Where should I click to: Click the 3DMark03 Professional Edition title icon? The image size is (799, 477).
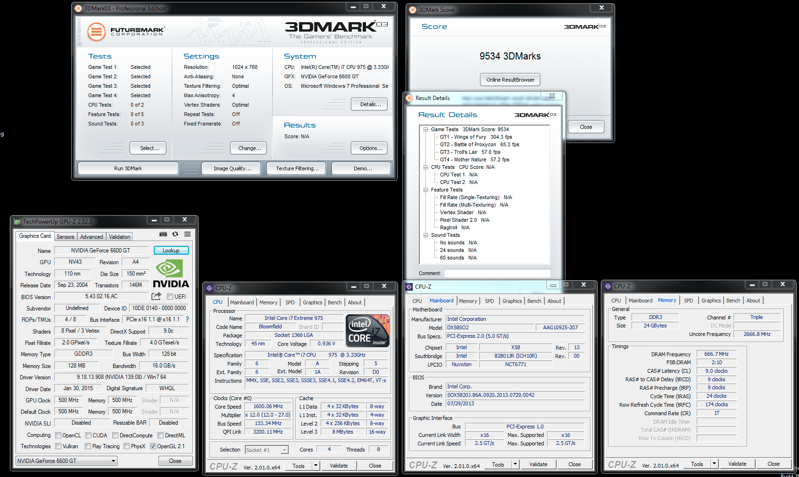click(79, 8)
